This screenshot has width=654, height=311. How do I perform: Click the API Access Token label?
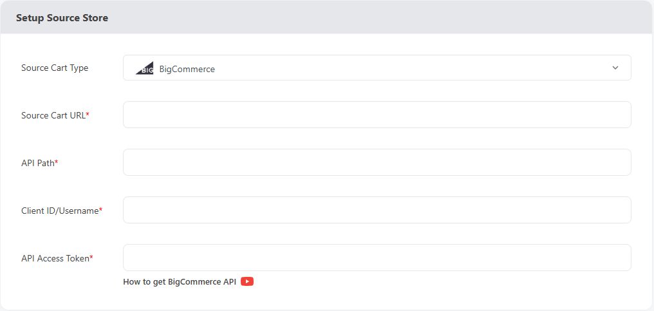click(57, 258)
